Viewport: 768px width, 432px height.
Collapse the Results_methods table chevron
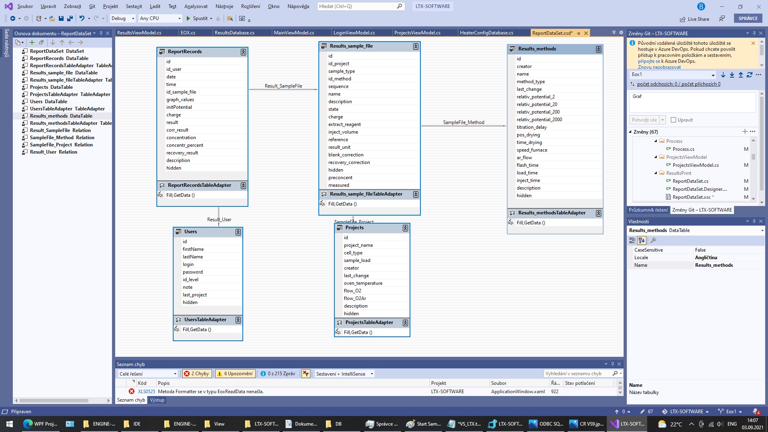point(598,49)
